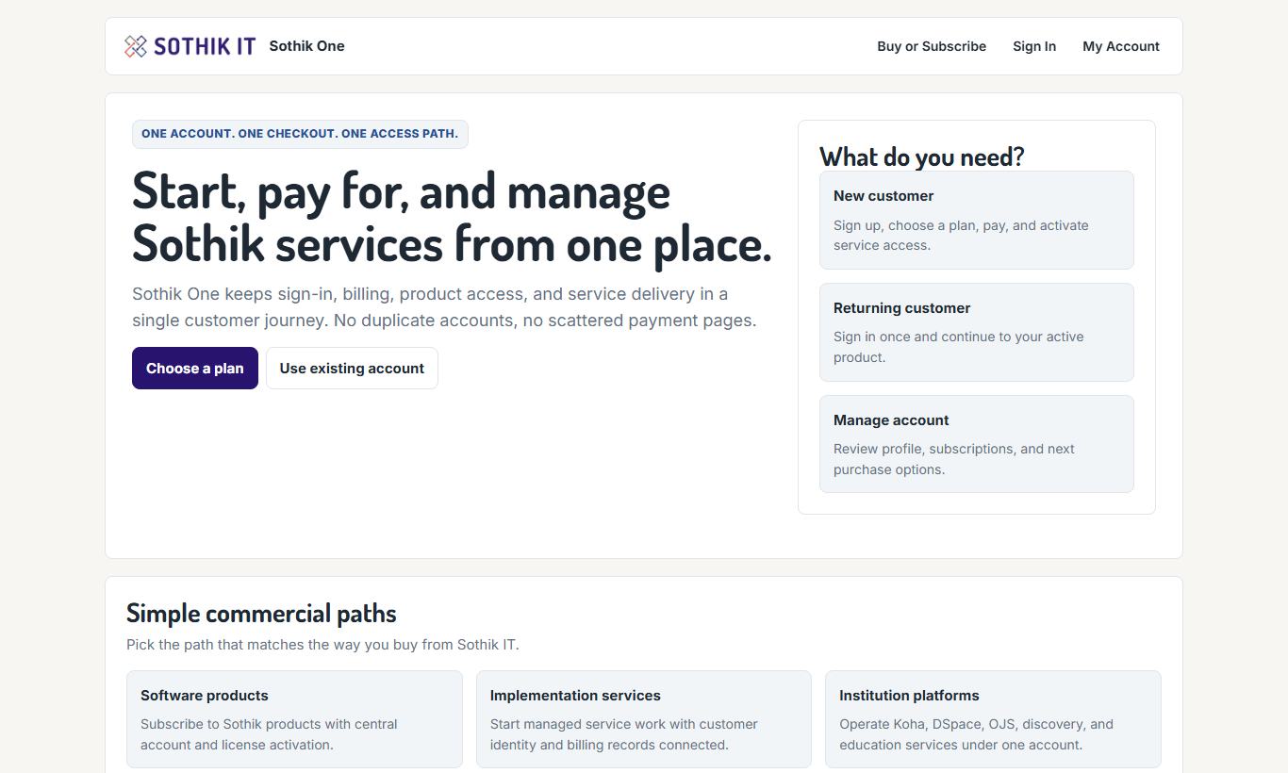This screenshot has height=773, width=1288.
Task: Click the Sothik IT logo icon
Action: click(x=136, y=46)
